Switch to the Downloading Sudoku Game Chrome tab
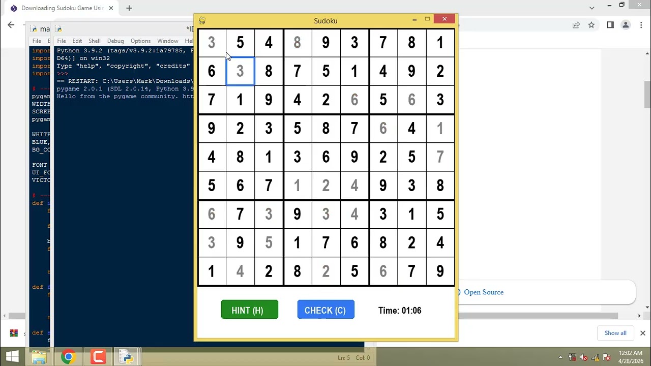The height and width of the screenshot is (366, 651). pos(61,8)
